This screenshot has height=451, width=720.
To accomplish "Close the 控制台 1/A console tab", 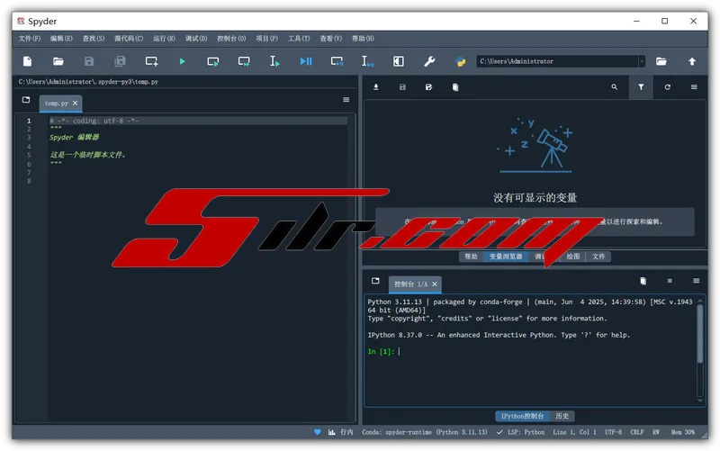I will [x=435, y=284].
